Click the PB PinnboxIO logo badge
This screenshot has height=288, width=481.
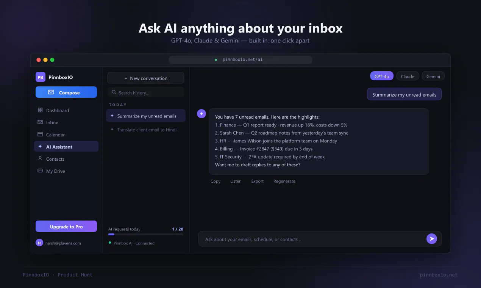pos(41,77)
